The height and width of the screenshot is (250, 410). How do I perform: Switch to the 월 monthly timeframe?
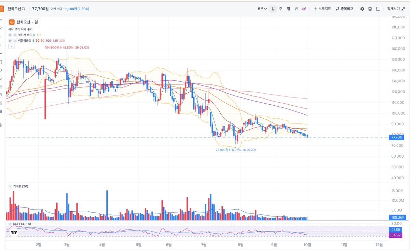(x=288, y=9)
